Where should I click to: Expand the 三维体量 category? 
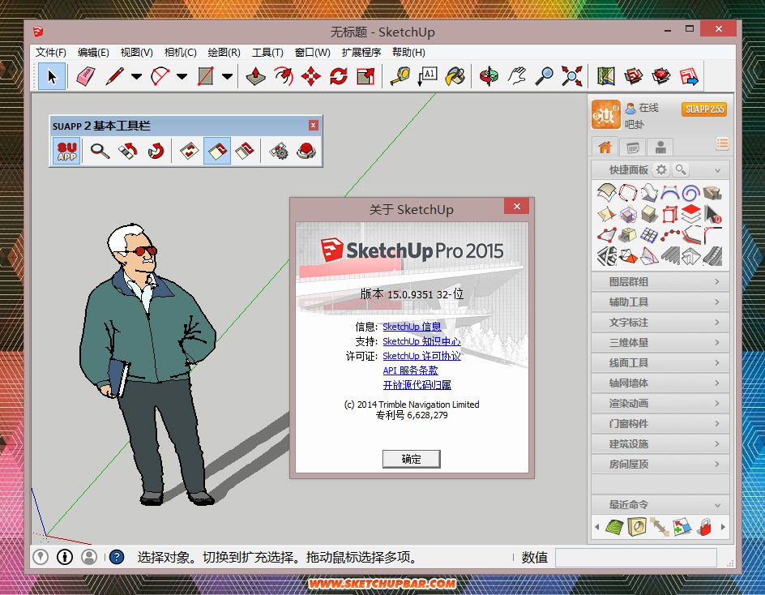pos(660,343)
